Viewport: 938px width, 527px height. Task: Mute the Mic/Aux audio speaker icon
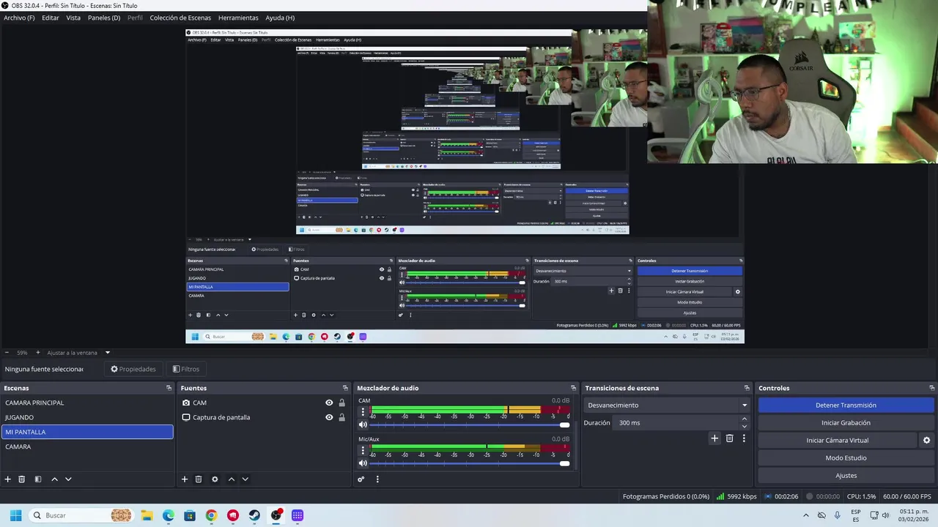363,463
